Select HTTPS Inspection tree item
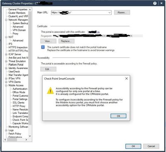The width and height of the screenshot is (166, 152). pos(18,47)
